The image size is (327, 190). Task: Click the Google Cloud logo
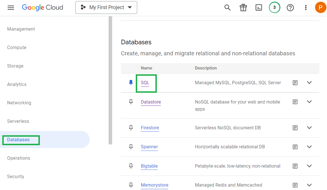(42, 7)
